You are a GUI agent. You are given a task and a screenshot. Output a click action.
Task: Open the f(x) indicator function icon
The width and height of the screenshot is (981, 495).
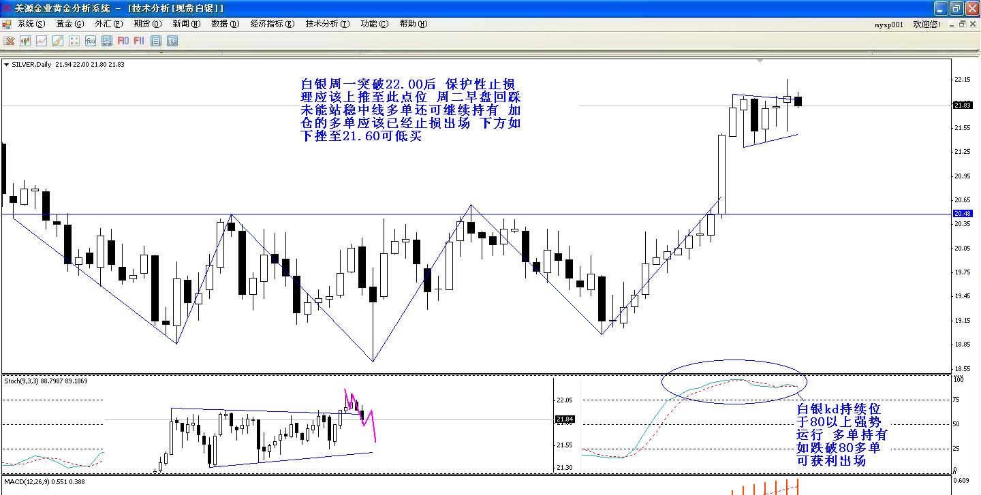pyautogui.click(x=91, y=41)
